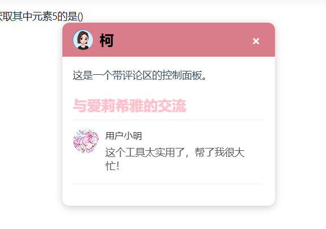
Task: Click the blank panel area below the comment
Action: coord(168,194)
